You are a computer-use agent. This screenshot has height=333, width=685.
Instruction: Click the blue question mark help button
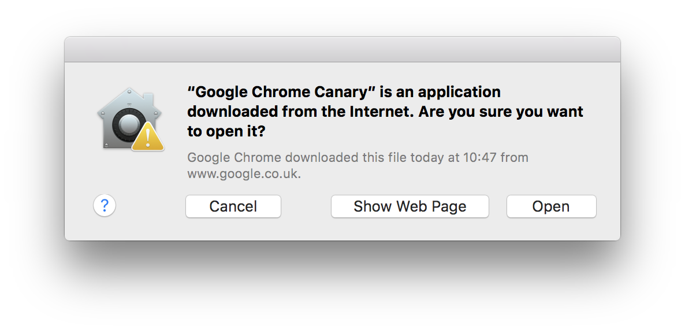(x=105, y=205)
